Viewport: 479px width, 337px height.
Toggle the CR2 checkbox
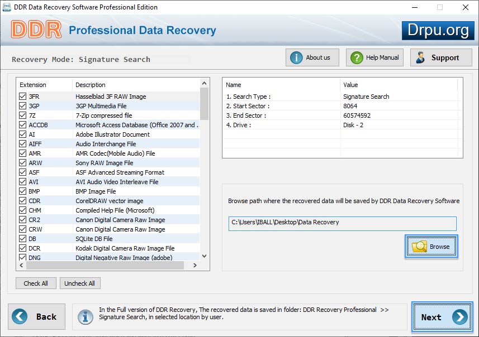(x=22, y=220)
